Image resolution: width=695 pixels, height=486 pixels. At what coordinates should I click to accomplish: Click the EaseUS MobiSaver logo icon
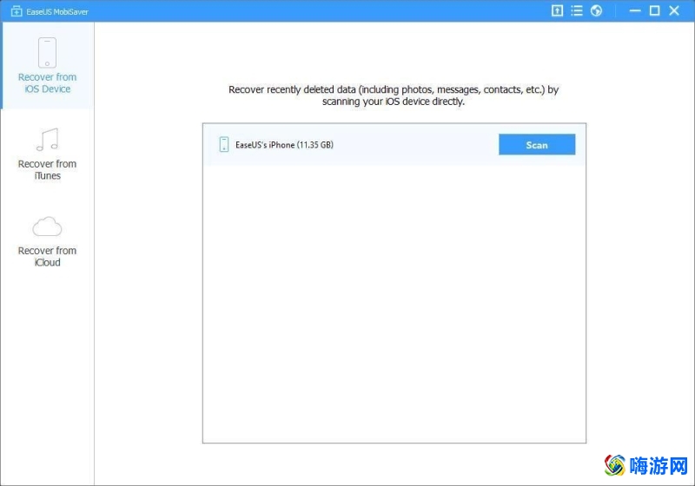tap(17, 11)
